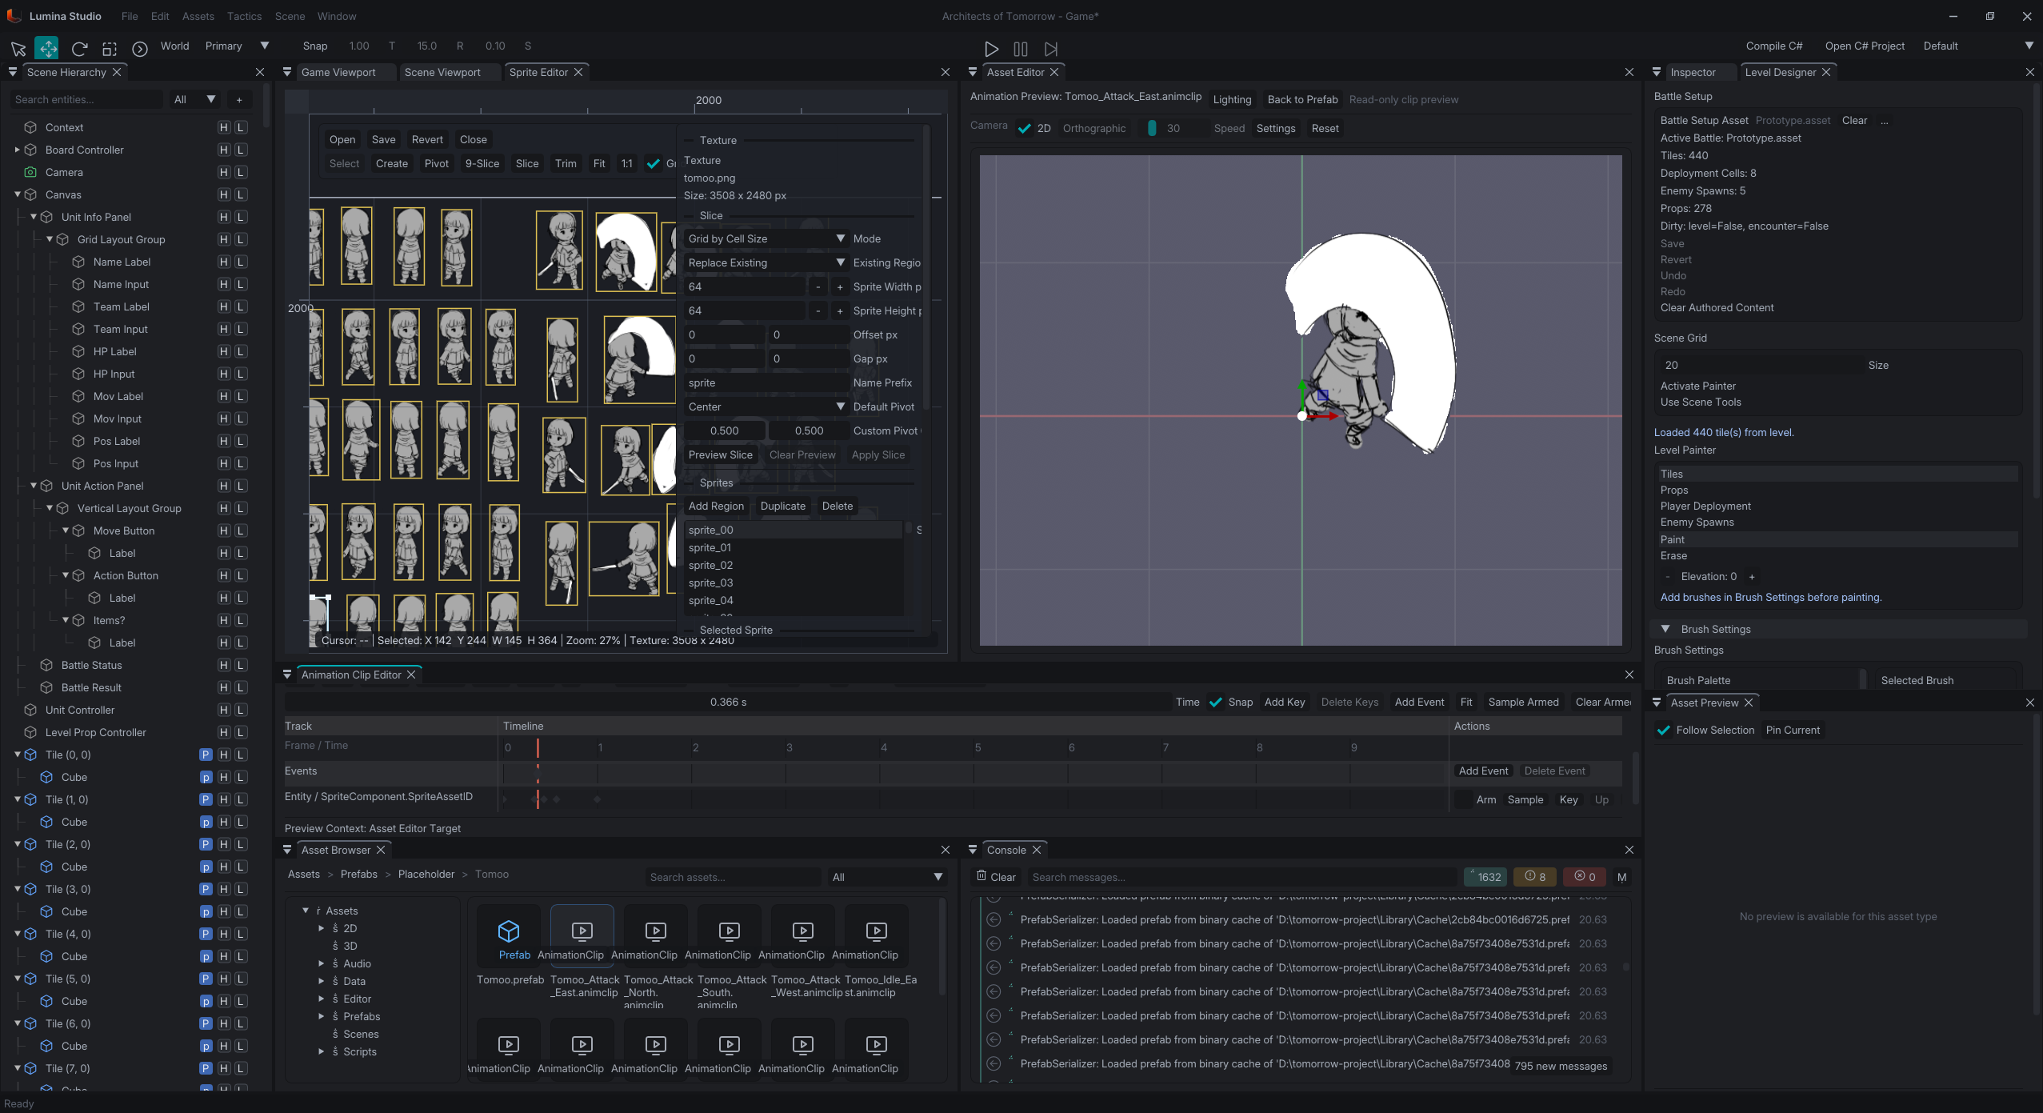Uncheck the 2D camera checkbox
The image size is (2043, 1113).
[x=1024, y=128]
